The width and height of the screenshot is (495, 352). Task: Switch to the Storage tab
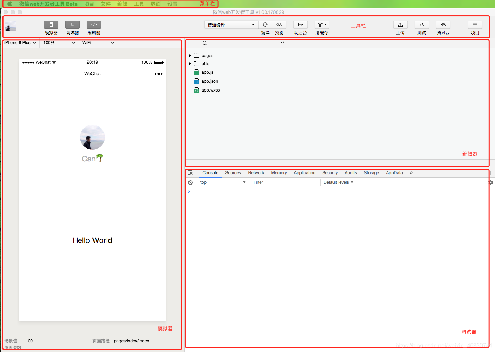pos(371,173)
